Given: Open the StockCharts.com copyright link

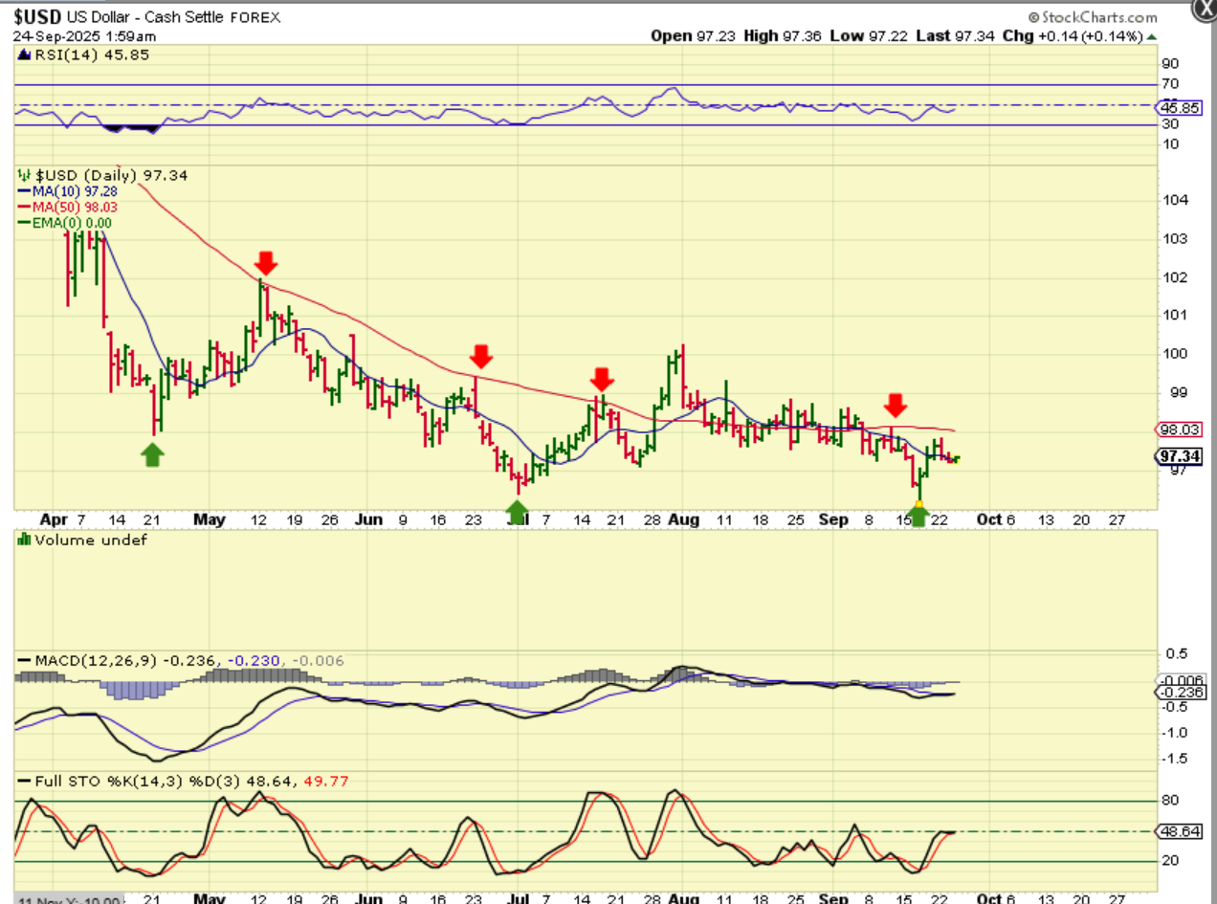Looking at the screenshot, I should (1093, 17).
